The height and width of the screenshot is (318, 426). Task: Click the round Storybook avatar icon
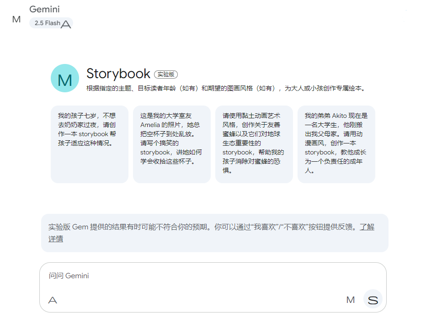tap(65, 78)
